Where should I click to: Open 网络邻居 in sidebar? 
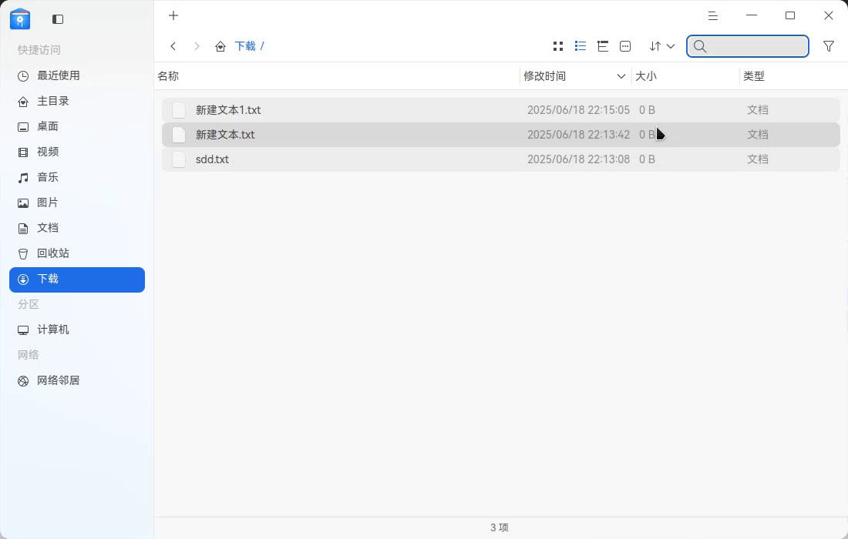pyautogui.click(x=77, y=380)
